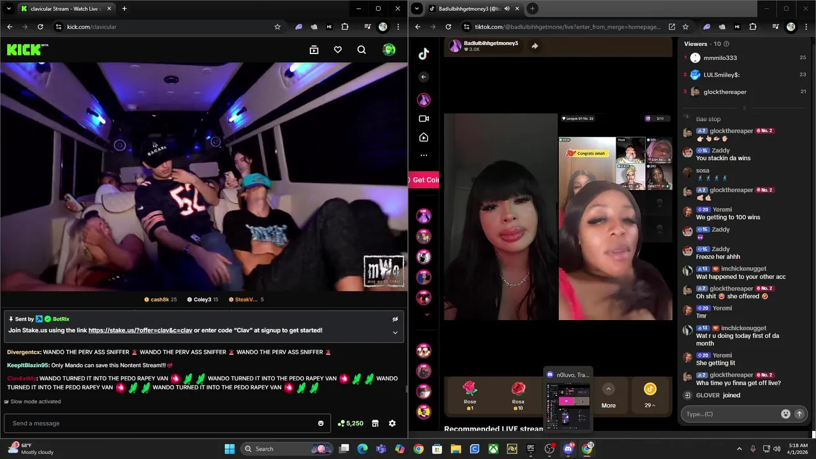Click Coley3 in the gift leaderboard

point(202,300)
